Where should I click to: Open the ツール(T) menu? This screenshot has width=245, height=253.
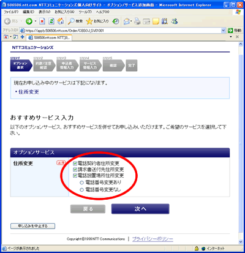[85, 12]
